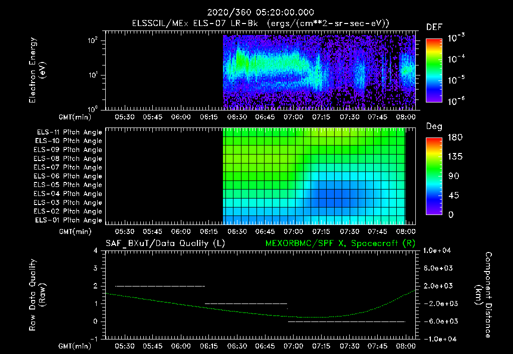
Task: Click the Electron Energy (eV) axis label
Action: click(x=37, y=70)
